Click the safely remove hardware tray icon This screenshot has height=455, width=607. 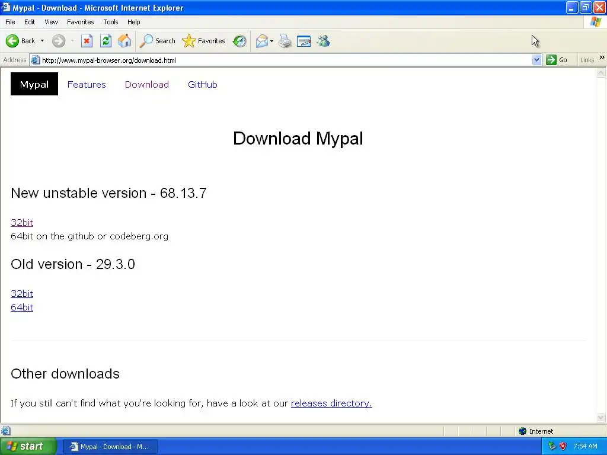552,446
